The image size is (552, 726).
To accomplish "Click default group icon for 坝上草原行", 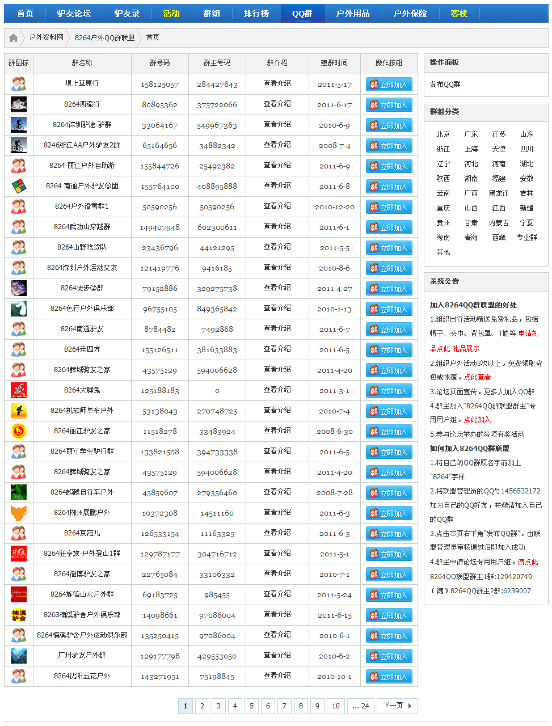I will coord(19,84).
